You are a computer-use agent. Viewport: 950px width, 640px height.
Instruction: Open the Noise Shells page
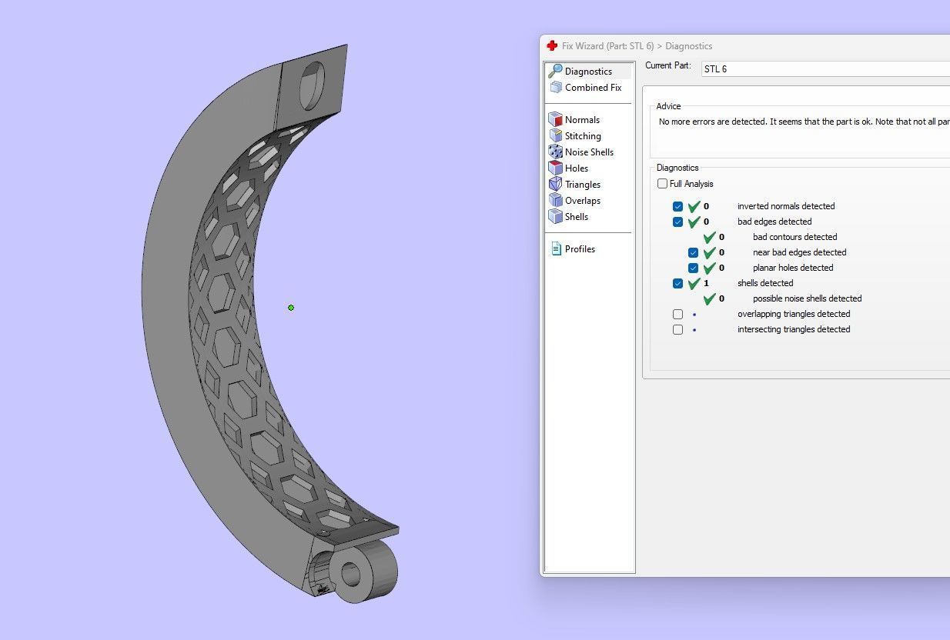point(589,152)
